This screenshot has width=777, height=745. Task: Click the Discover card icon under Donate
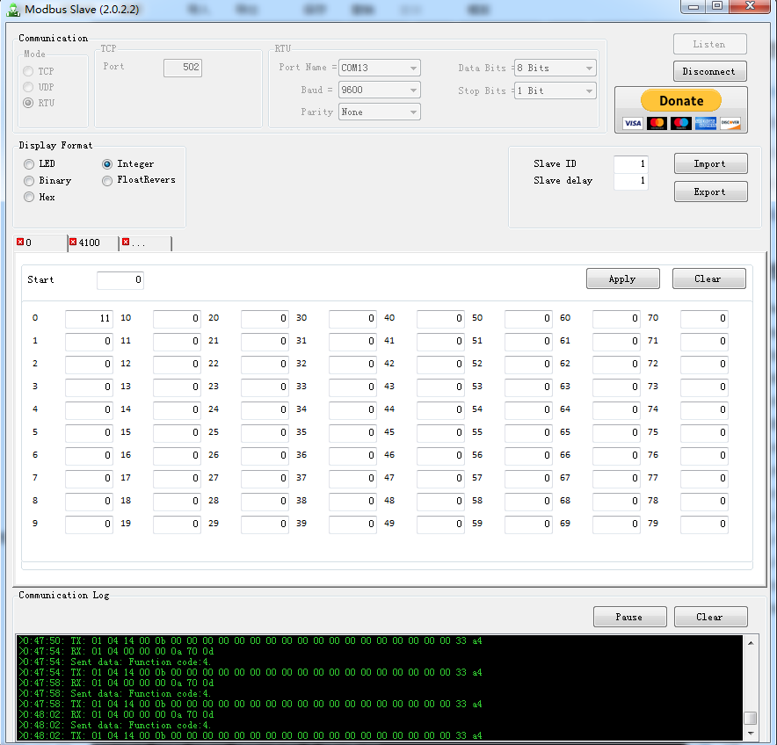pyautogui.click(x=730, y=123)
